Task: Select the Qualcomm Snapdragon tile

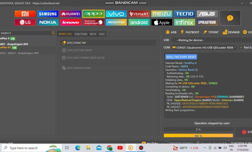Action: [93, 22]
